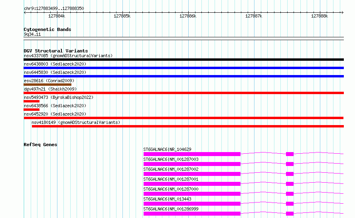355x218 pixels.
Task: Click the nsv4337085 gnomAD variant label
Action: click(68, 56)
